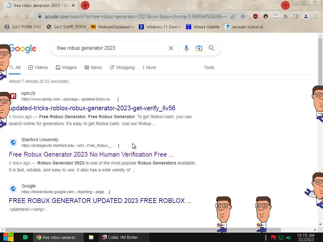
Task: Click the Stanford result globe favicon
Action: point(13,142)
